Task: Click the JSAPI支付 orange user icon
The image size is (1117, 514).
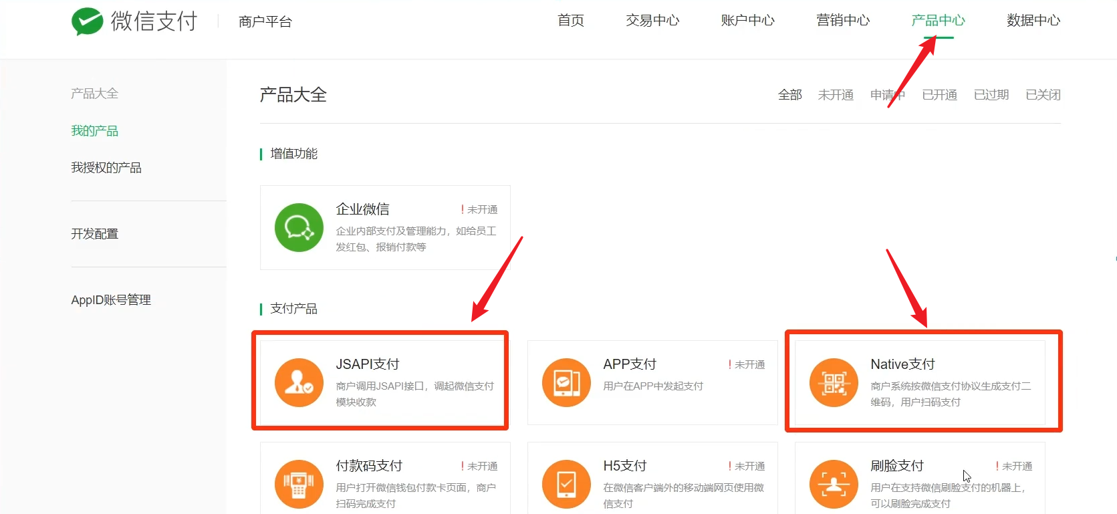Action: click(x=299, y=383)
